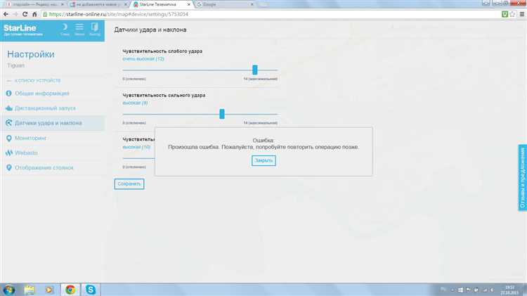This screenshot has height=296, width=527.
Task: Click the icon beside Дистанционный запуск
Action: (8, 108)
